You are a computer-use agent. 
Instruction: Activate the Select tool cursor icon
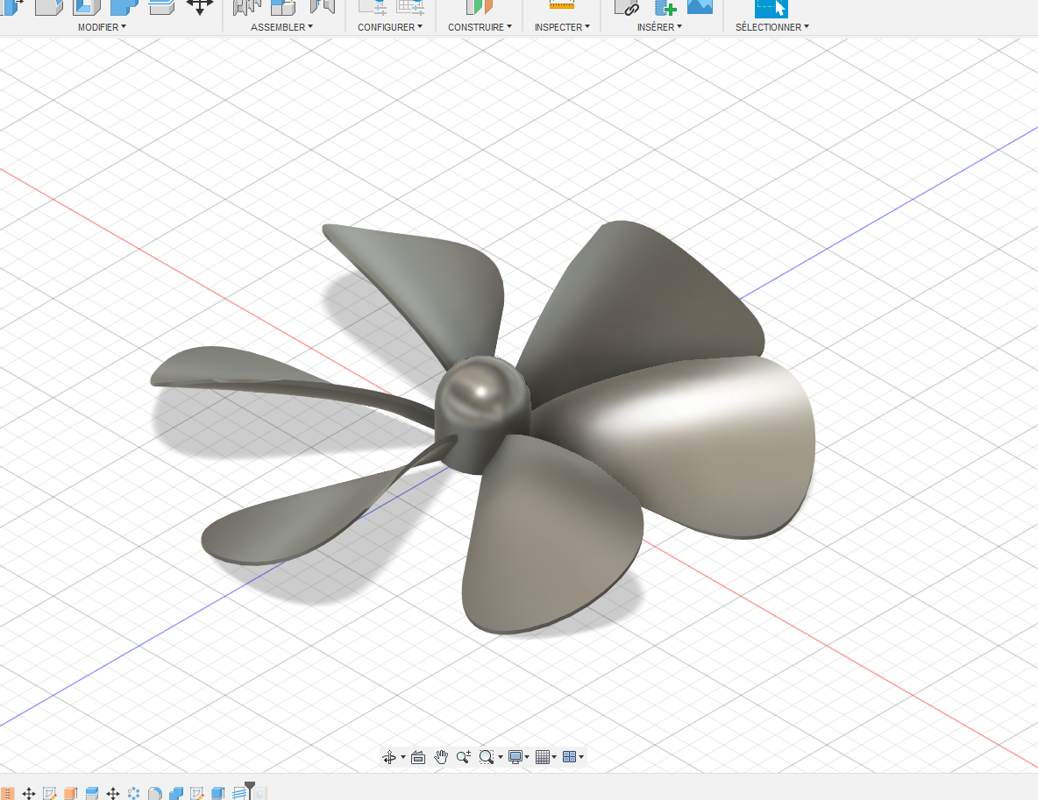coord(771,8)
